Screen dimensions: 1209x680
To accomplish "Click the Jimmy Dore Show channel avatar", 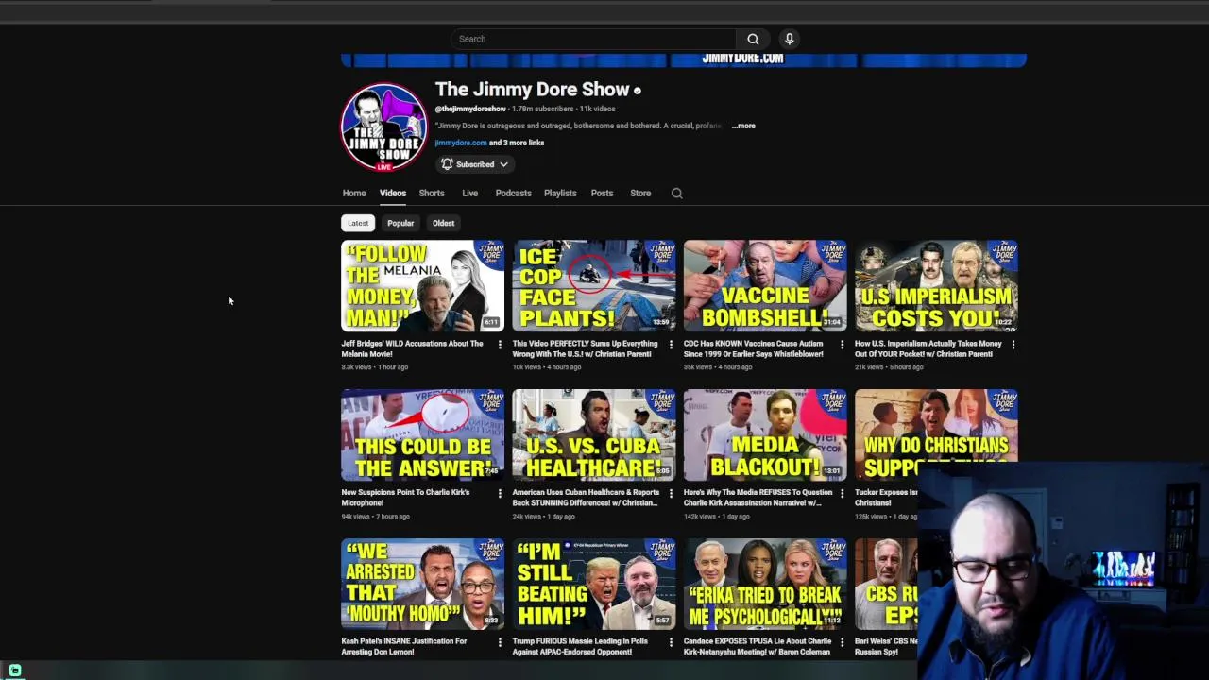I will (383, 127).
